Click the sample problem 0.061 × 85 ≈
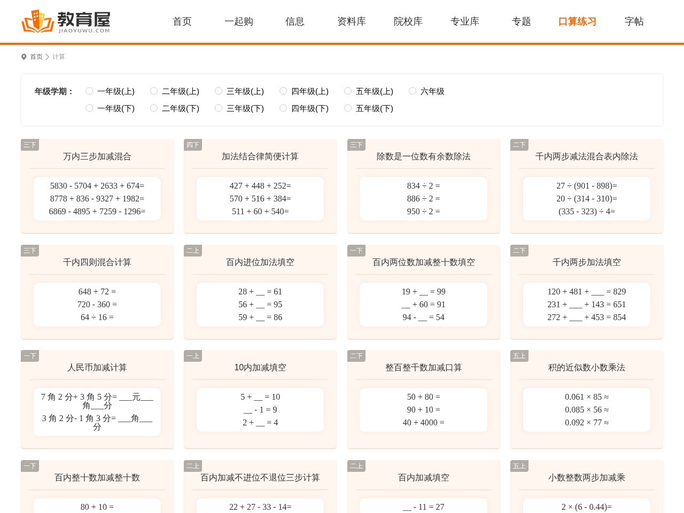Viewport: 684px width, 513px height. pos(587,397)
